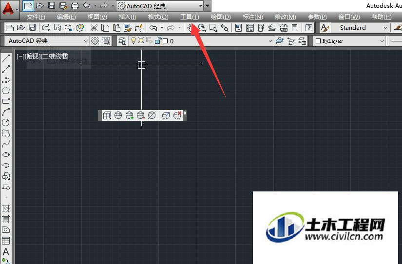Open the AutoCAD application menu button
Screen dimensions: 402x264
[x=9, y=10]
